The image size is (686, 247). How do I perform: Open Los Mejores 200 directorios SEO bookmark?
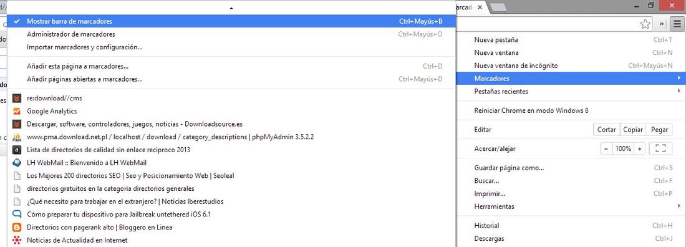pyautogui.click(x=231, y=176)
